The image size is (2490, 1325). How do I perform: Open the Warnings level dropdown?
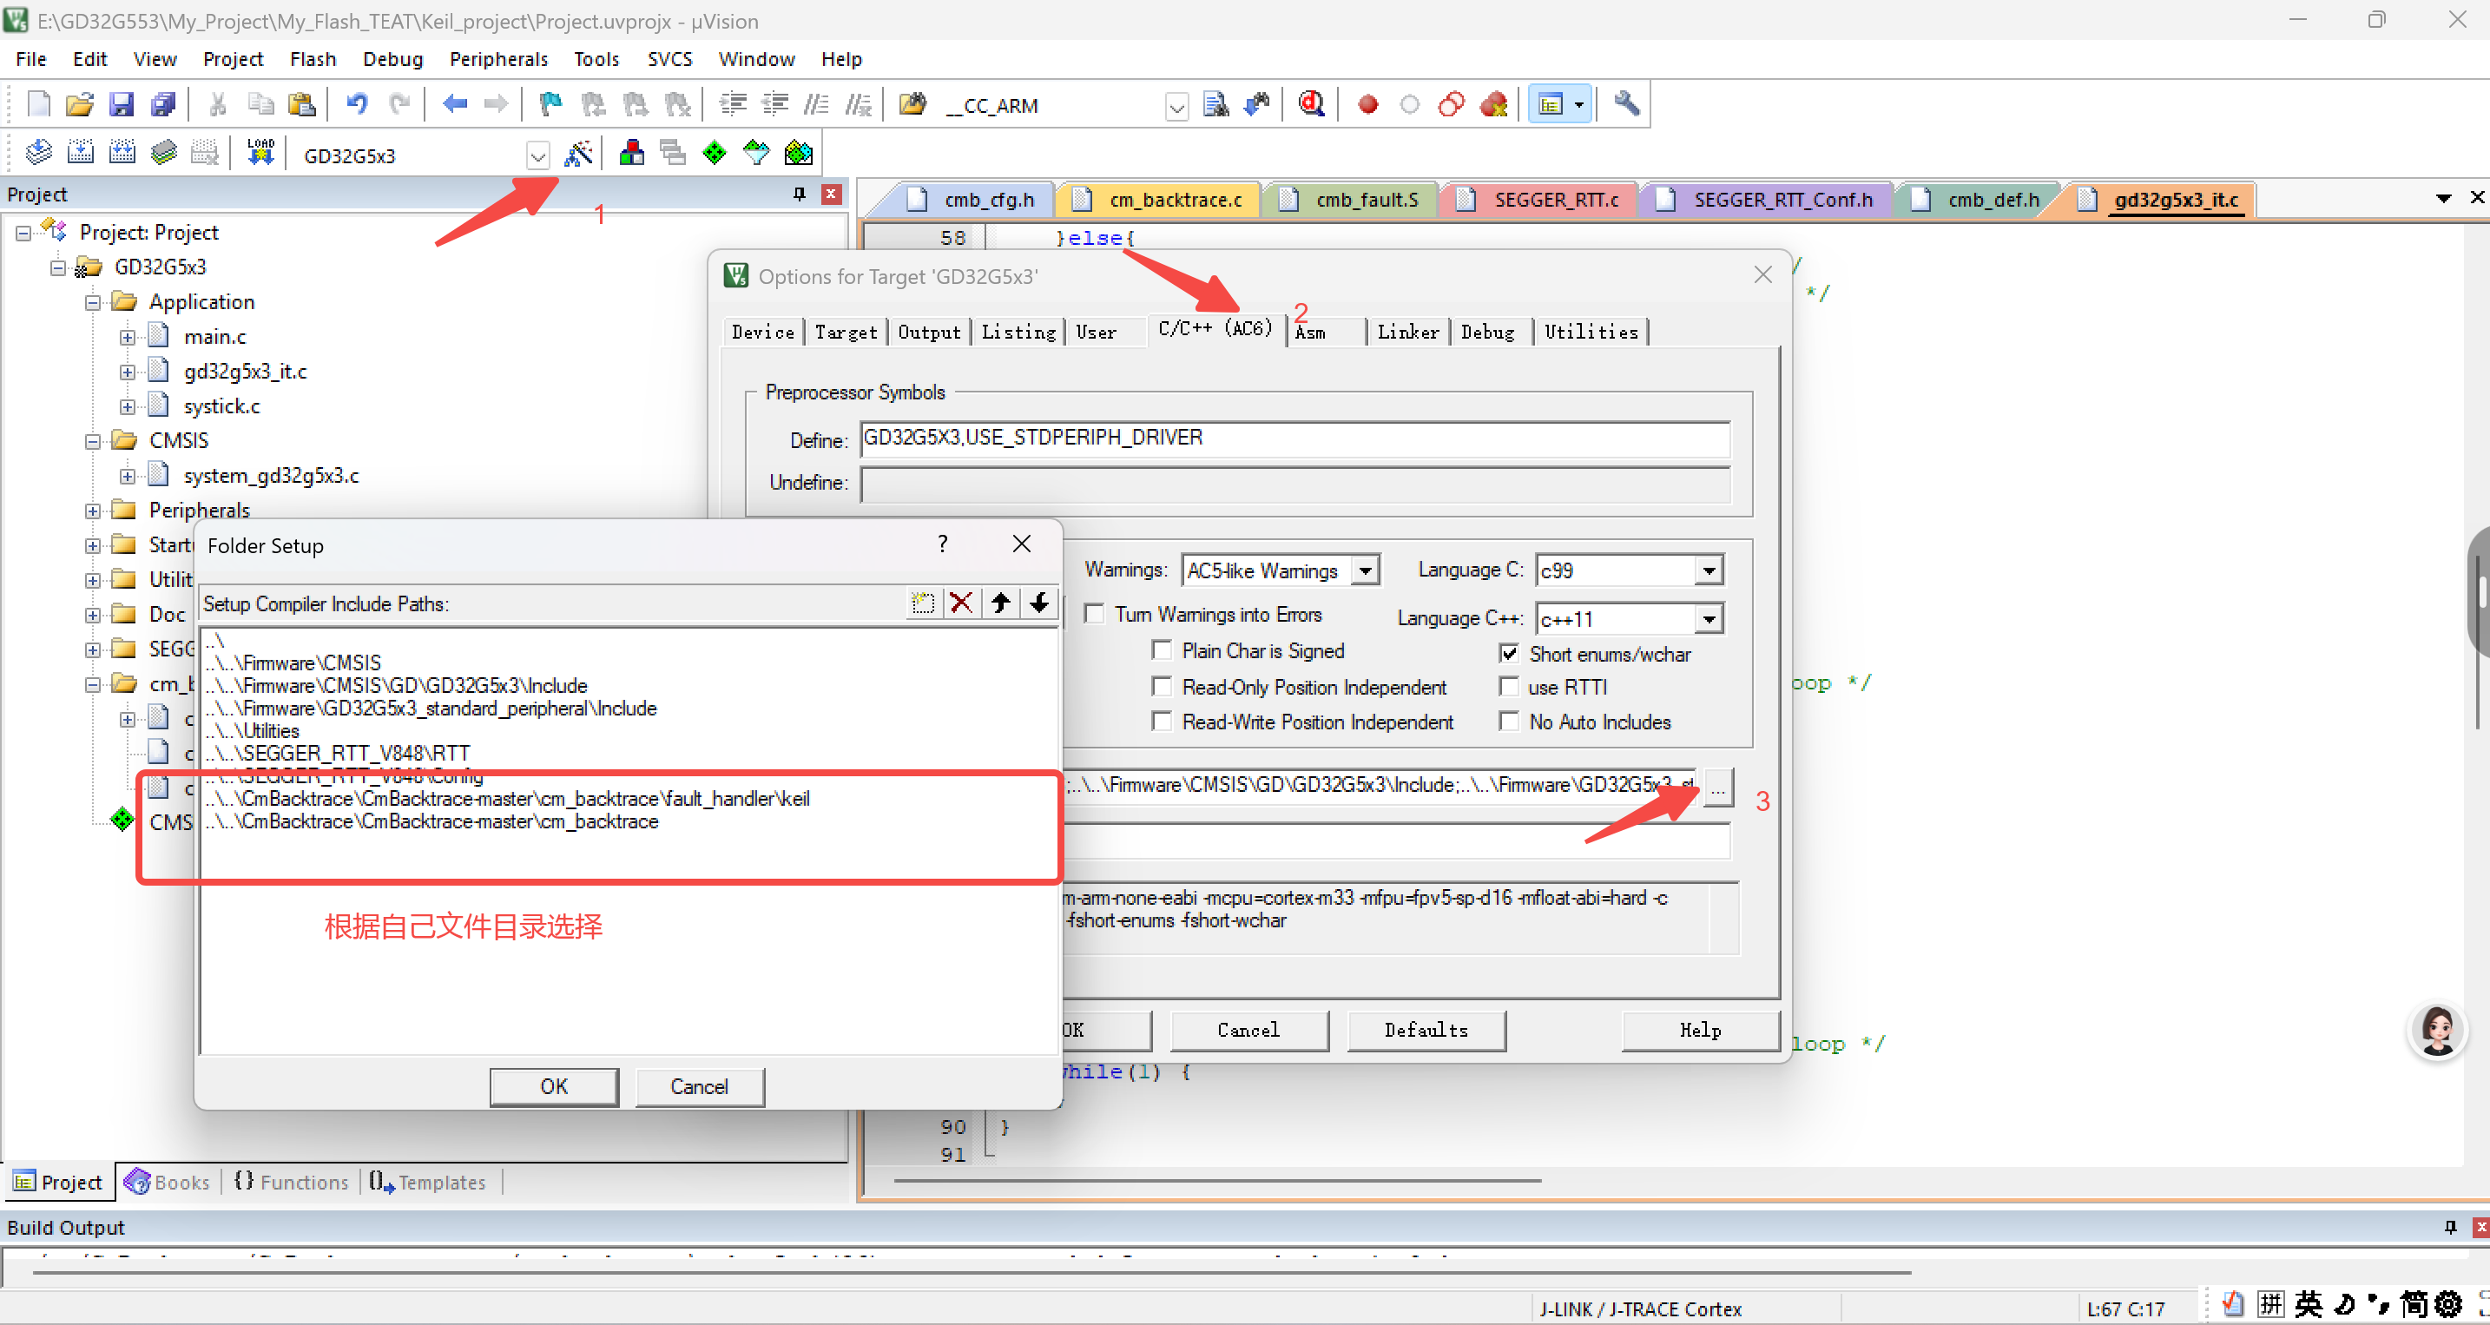click(1364, 570)
